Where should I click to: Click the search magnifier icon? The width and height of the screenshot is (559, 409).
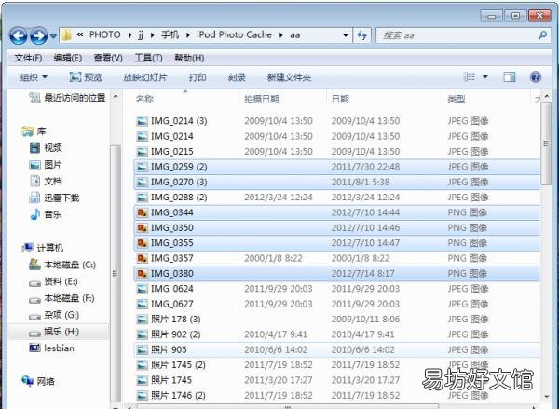click(x=542, y=35)
